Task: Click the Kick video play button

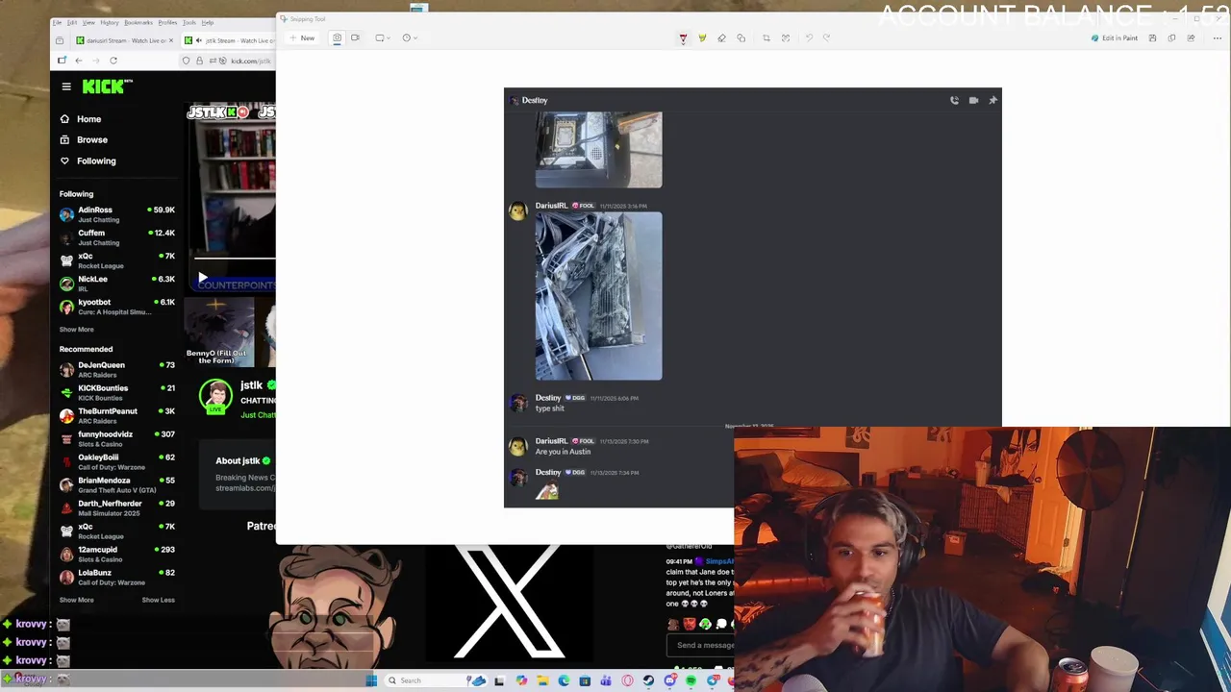Action: pos(203,279)
